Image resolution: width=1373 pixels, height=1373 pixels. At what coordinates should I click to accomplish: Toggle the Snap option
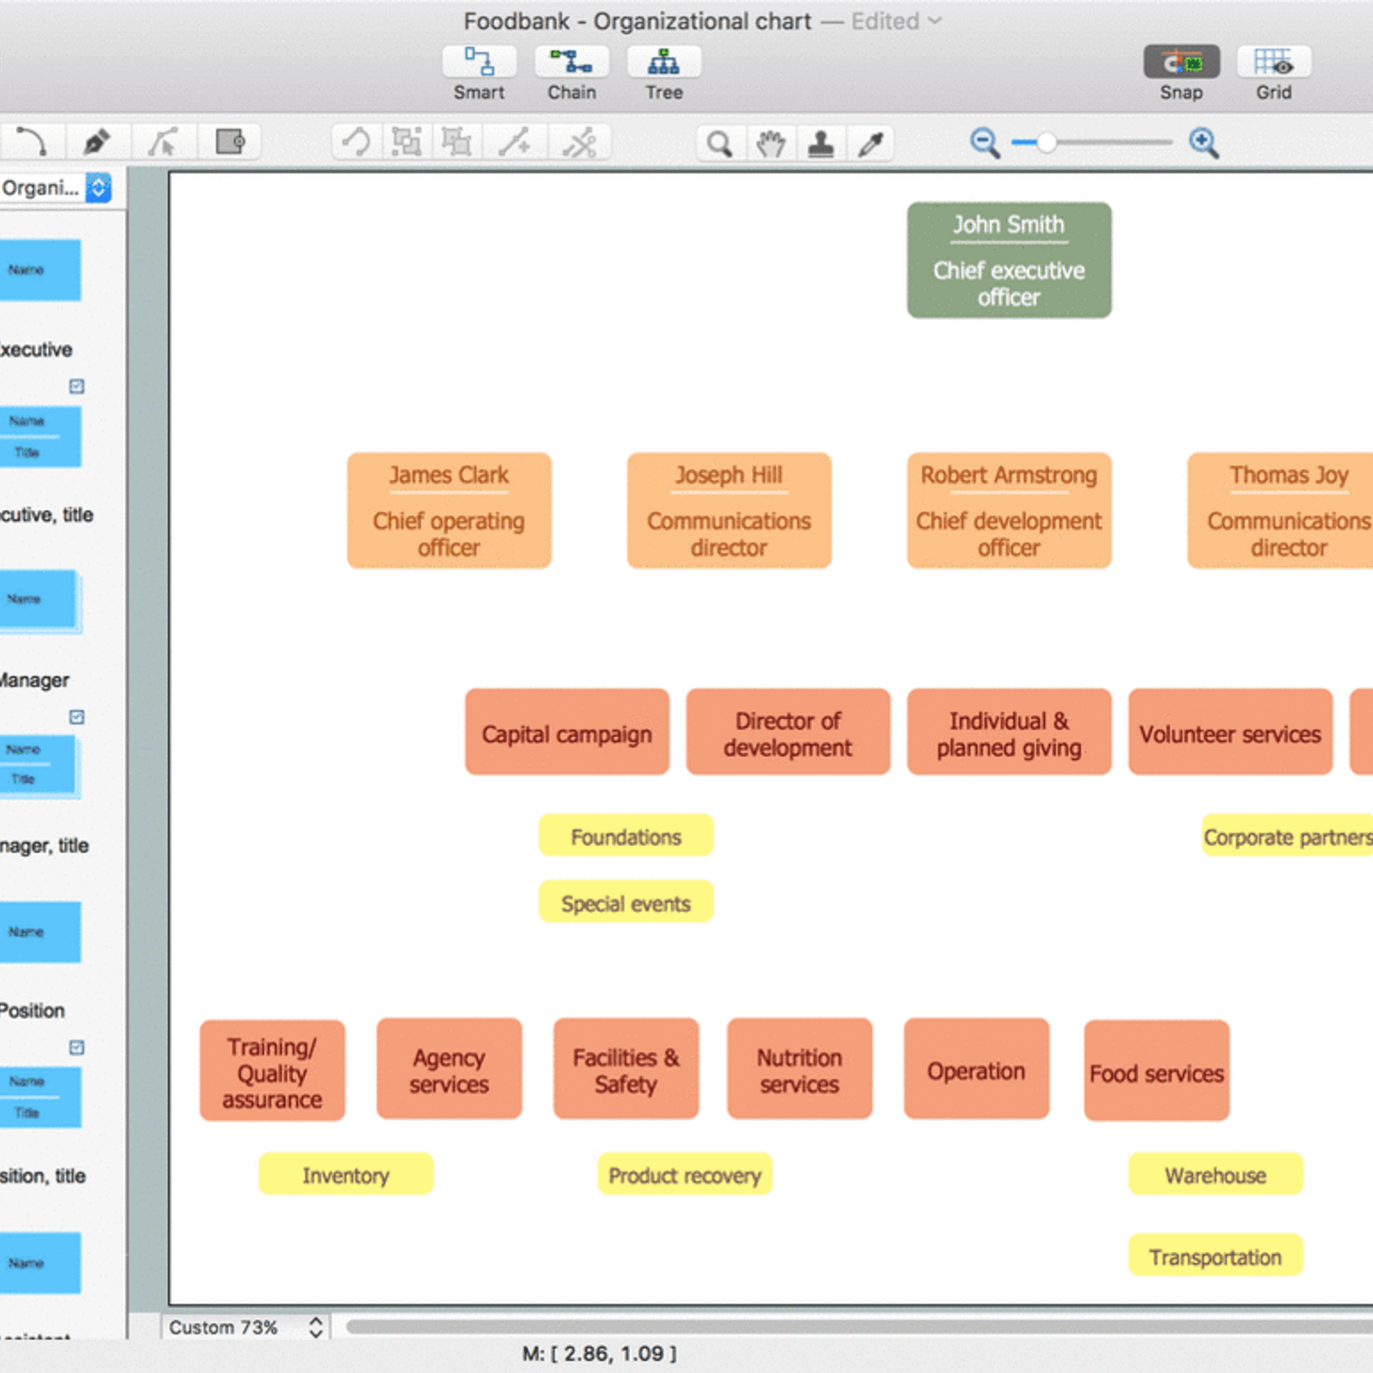coord(1181,63)
